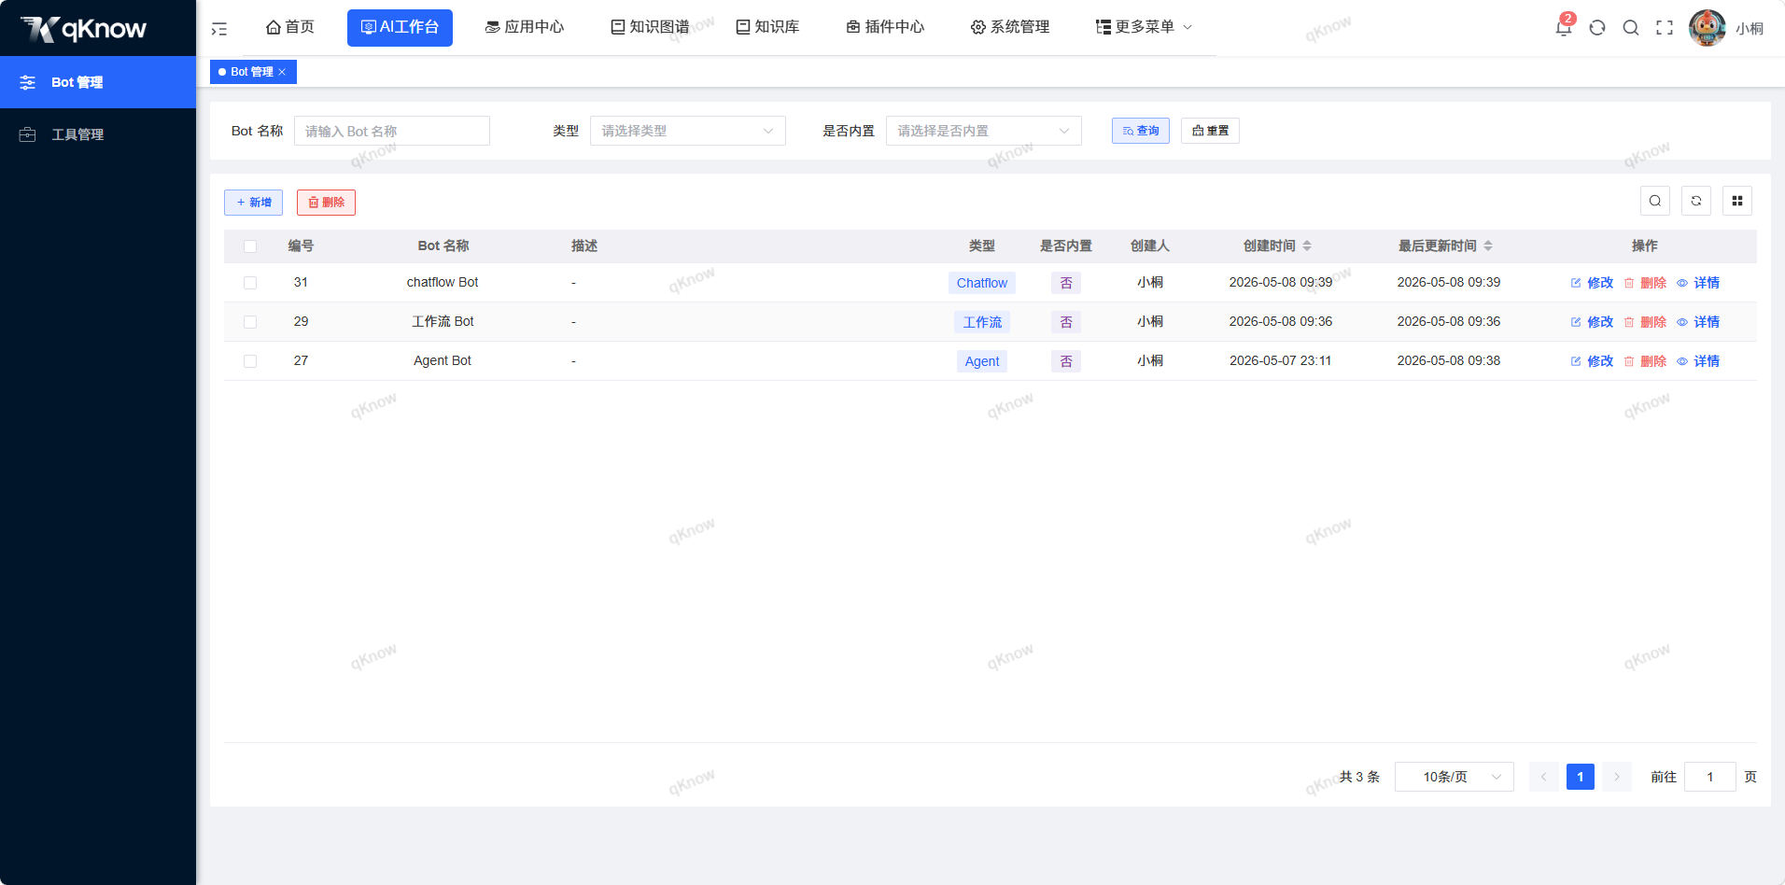
Task: Click the chatflow Bot name cell
Action: pyautogui.click(x=443, y=282)
